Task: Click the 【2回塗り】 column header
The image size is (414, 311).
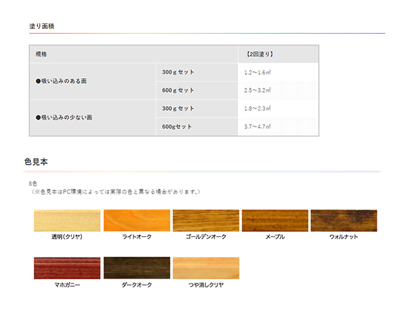Action: 259,54
